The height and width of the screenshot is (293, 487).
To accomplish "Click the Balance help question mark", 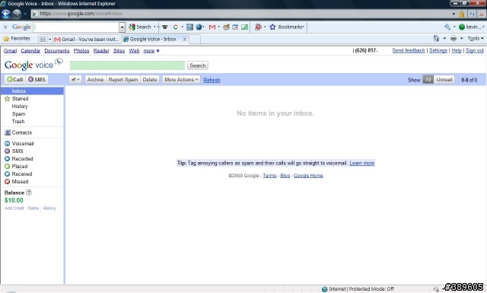I will [29, 193].
